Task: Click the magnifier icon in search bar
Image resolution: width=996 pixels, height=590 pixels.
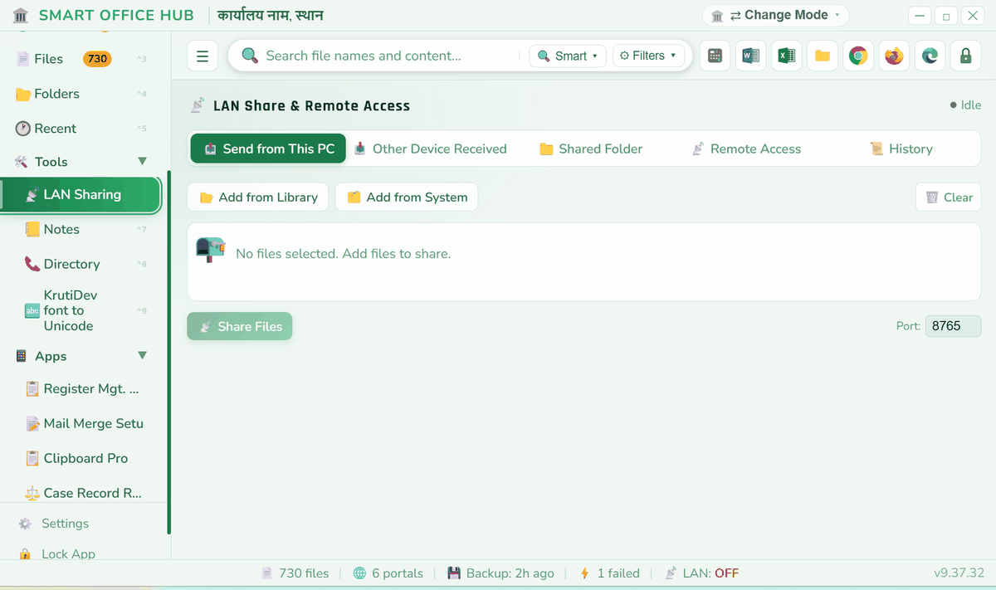Action: pos(249,56)
